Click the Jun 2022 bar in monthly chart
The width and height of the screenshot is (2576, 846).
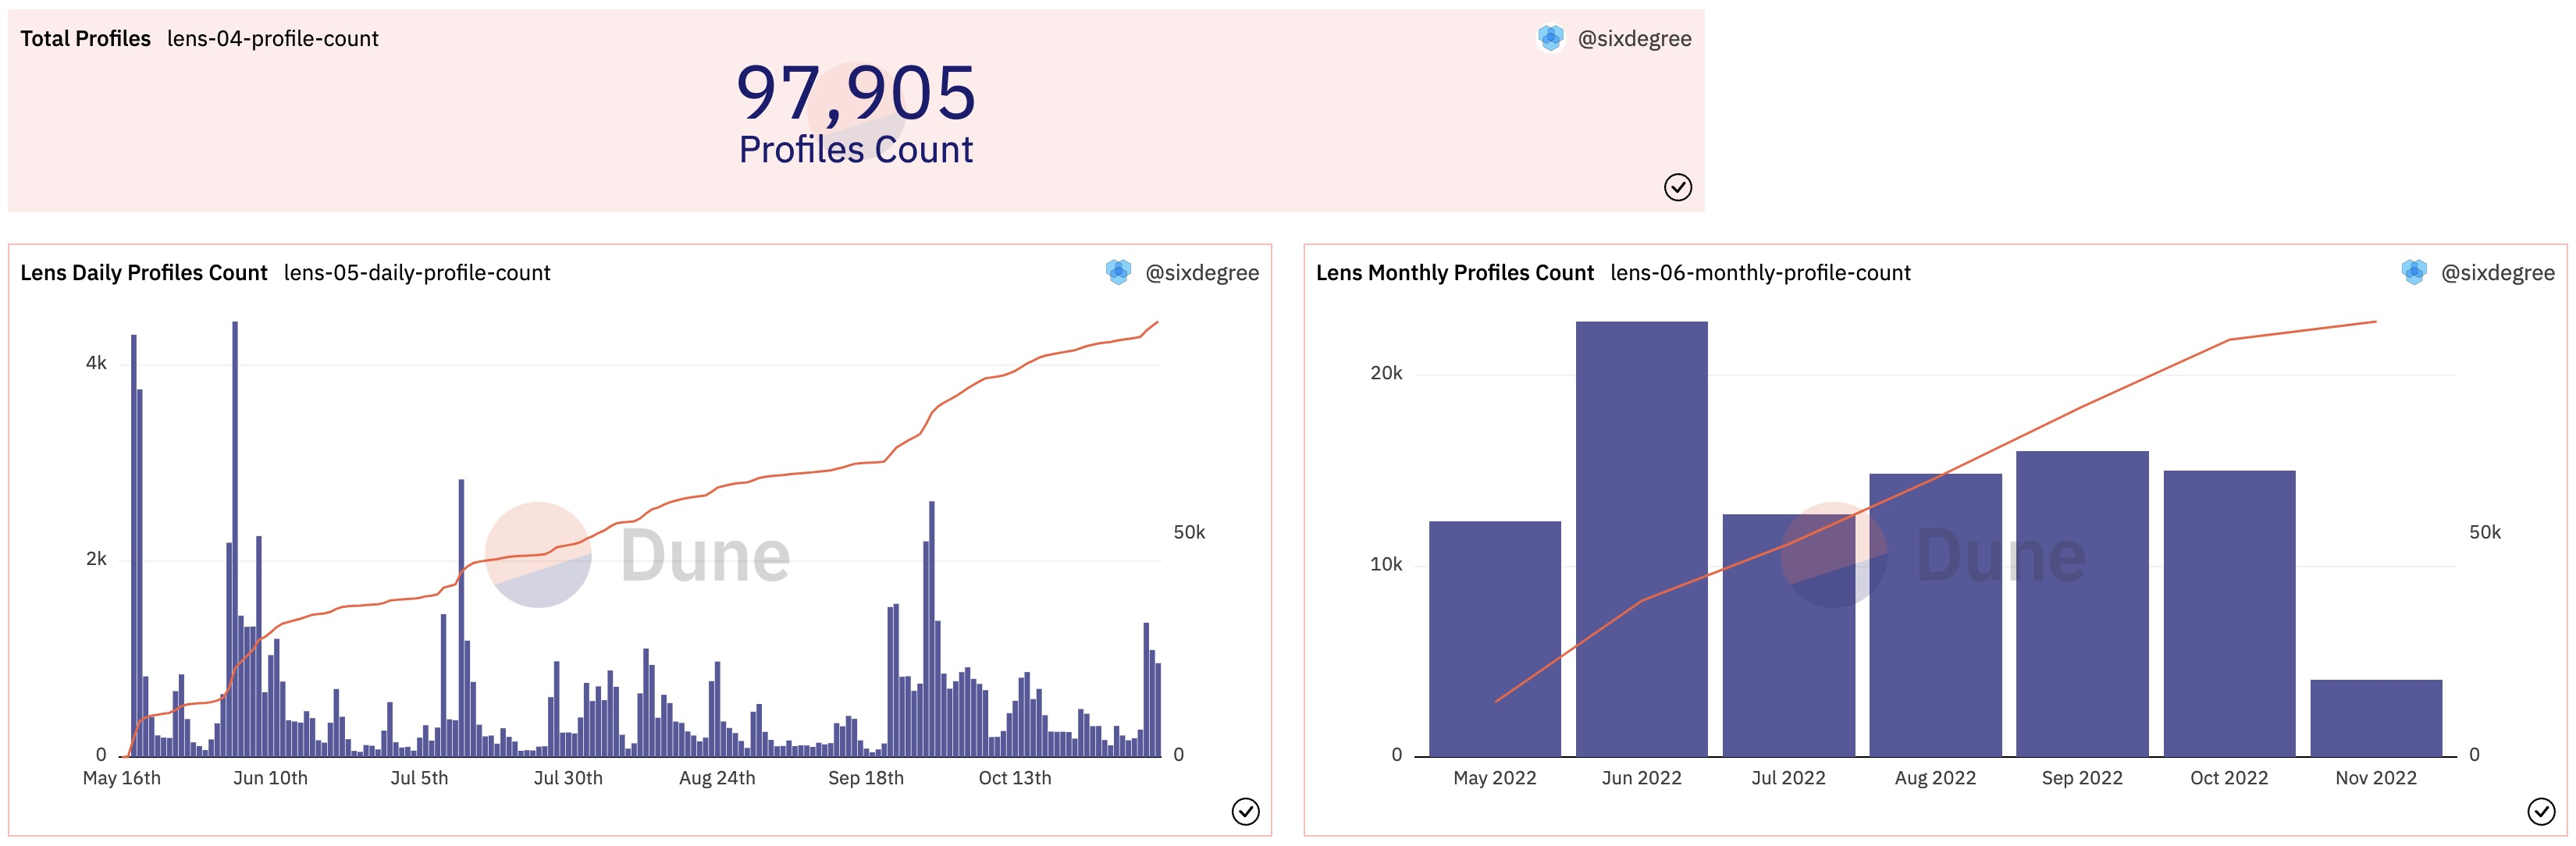[1641, 540]
